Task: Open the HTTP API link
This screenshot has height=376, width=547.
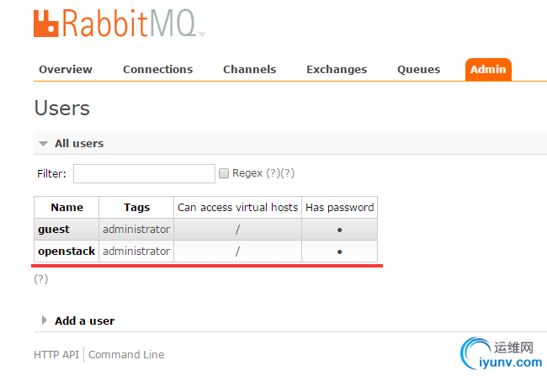Action: pos(56,354)
